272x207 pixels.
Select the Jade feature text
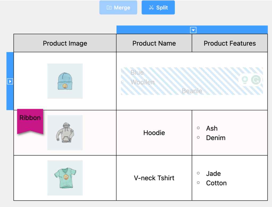213,174
